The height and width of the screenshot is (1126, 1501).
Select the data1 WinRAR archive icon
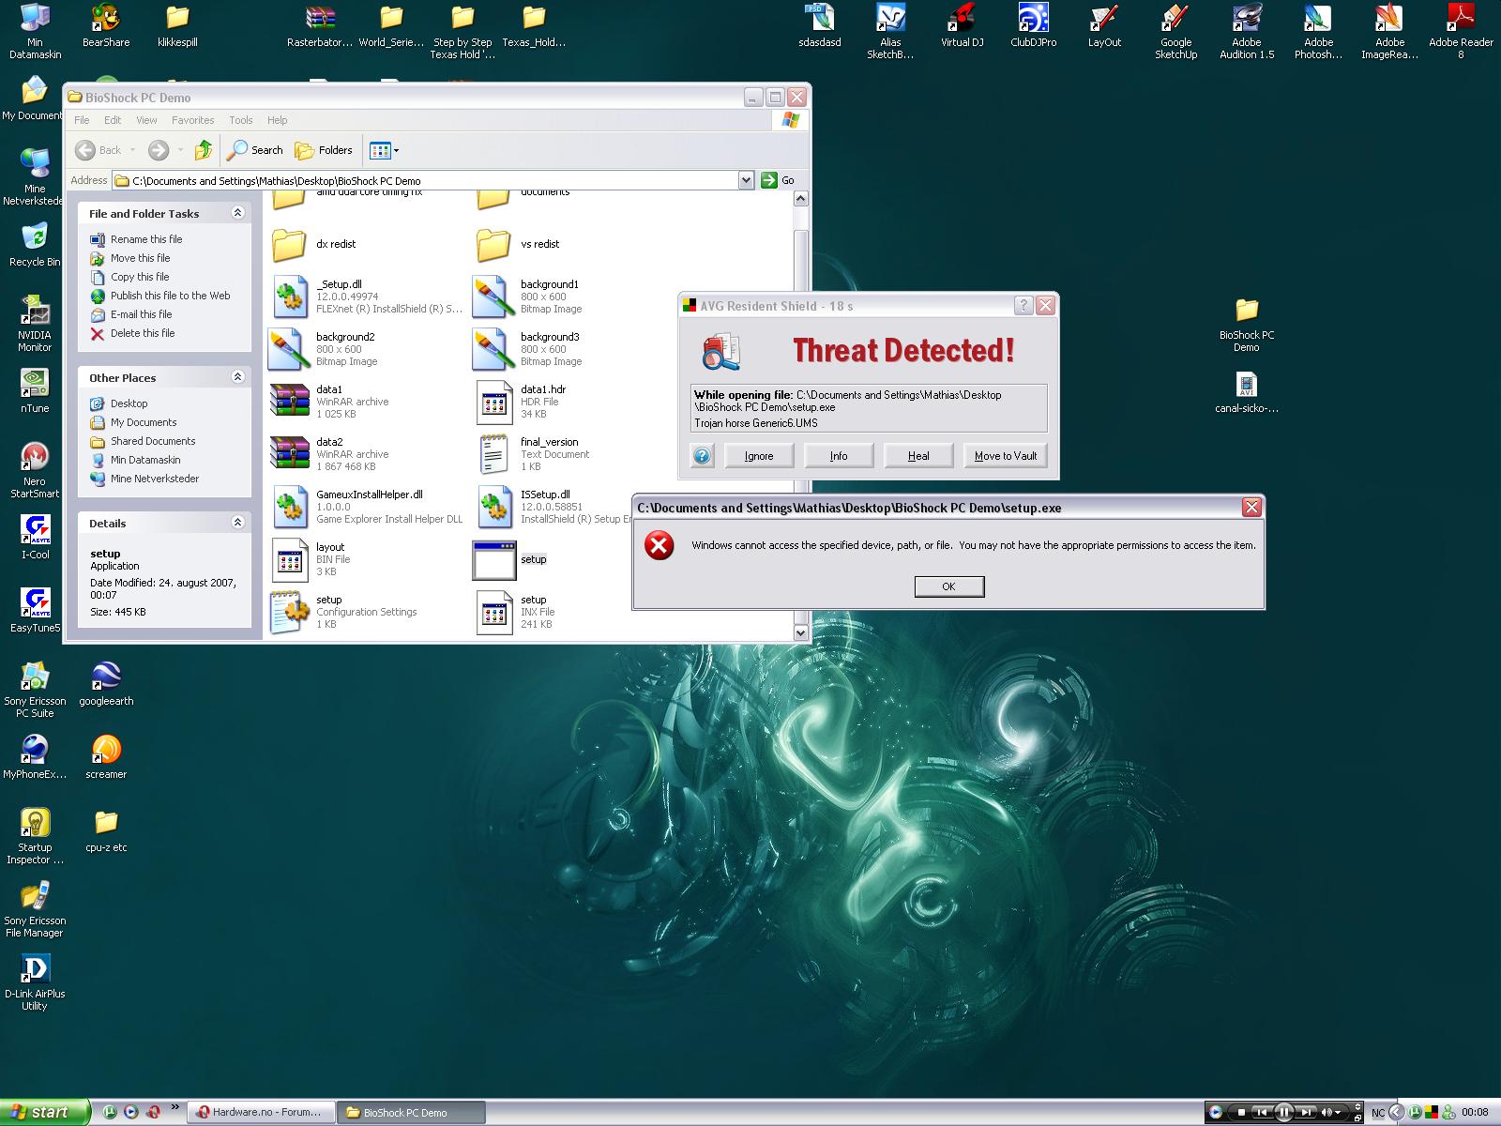coord(289,401)
